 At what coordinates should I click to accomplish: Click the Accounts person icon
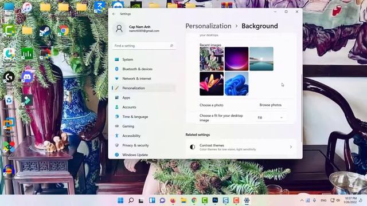pos(117,107)
